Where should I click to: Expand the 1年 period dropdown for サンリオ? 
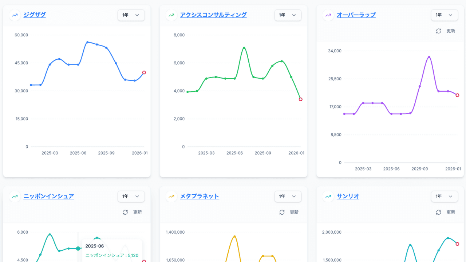coord(444,196)
